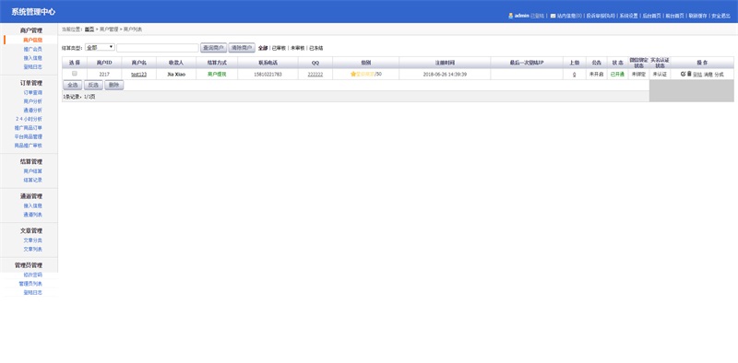
Task: Click the QQ number 222222 link
Action: pos(315,75)
